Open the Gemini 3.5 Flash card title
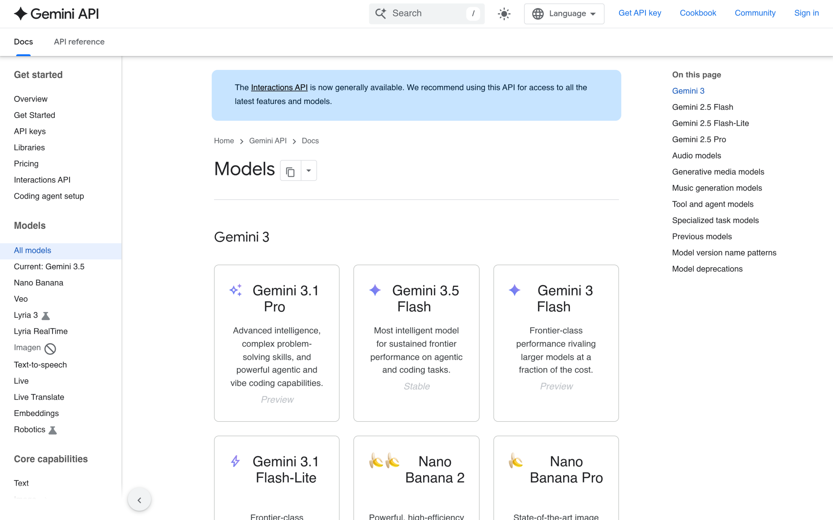The width and height of the screenshot is (833, 520). coord(426,299)
